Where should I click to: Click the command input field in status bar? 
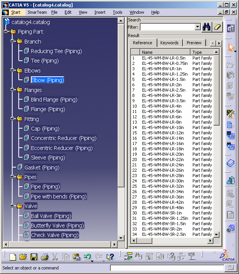pyautogui.click(x=167, y=268)
